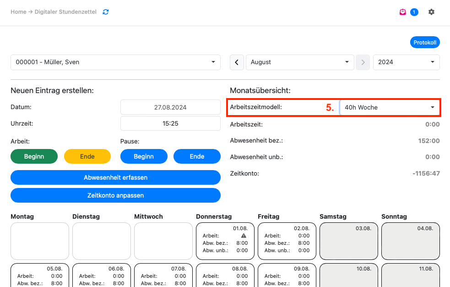Go to next month with right chevron
The width and height of the screenshot is (450, 287).
pyautogui.click(x=363, y=62)
